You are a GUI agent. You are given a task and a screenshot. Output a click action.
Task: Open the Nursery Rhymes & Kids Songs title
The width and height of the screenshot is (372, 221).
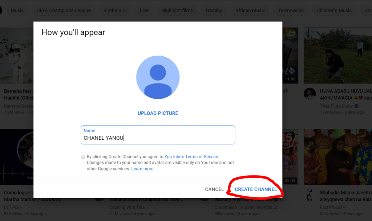pos(250,200)
